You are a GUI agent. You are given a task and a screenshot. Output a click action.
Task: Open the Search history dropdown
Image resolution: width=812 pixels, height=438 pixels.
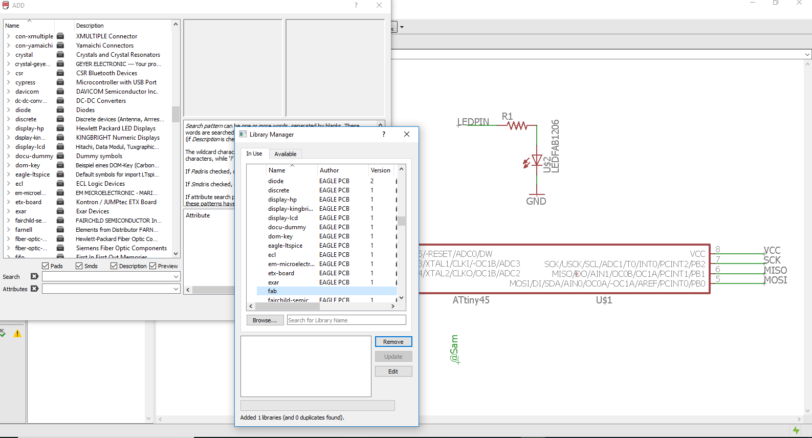click(176, 276)
